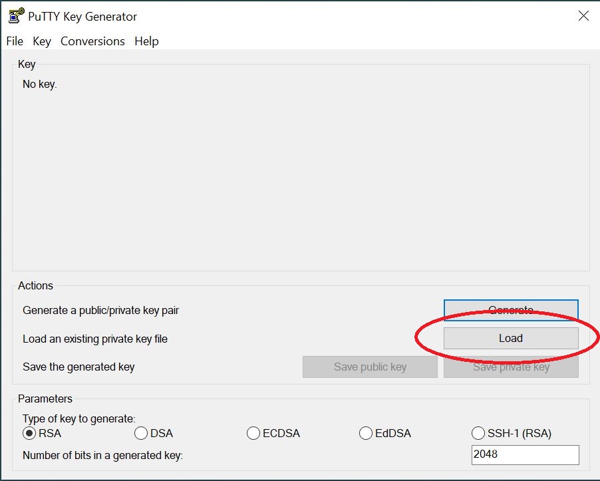Open the Conversions menu

coord(92,41)
